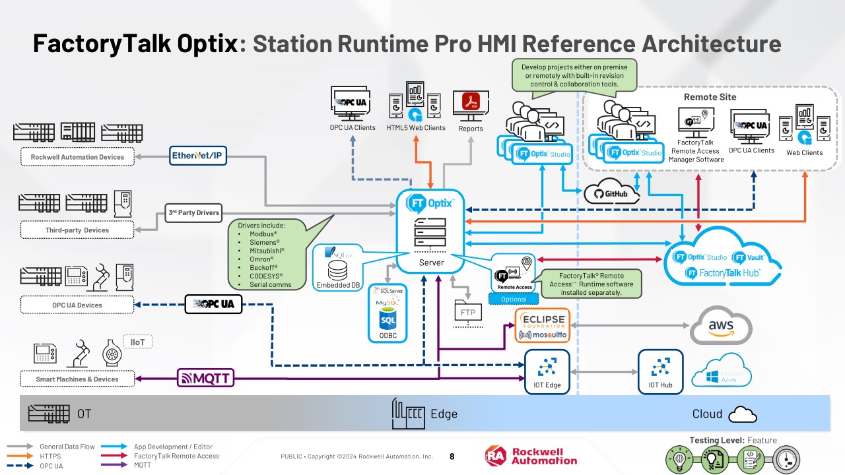Click the IOT Hub icon box
The image size is (845, 475).
[x=660, y=373]
